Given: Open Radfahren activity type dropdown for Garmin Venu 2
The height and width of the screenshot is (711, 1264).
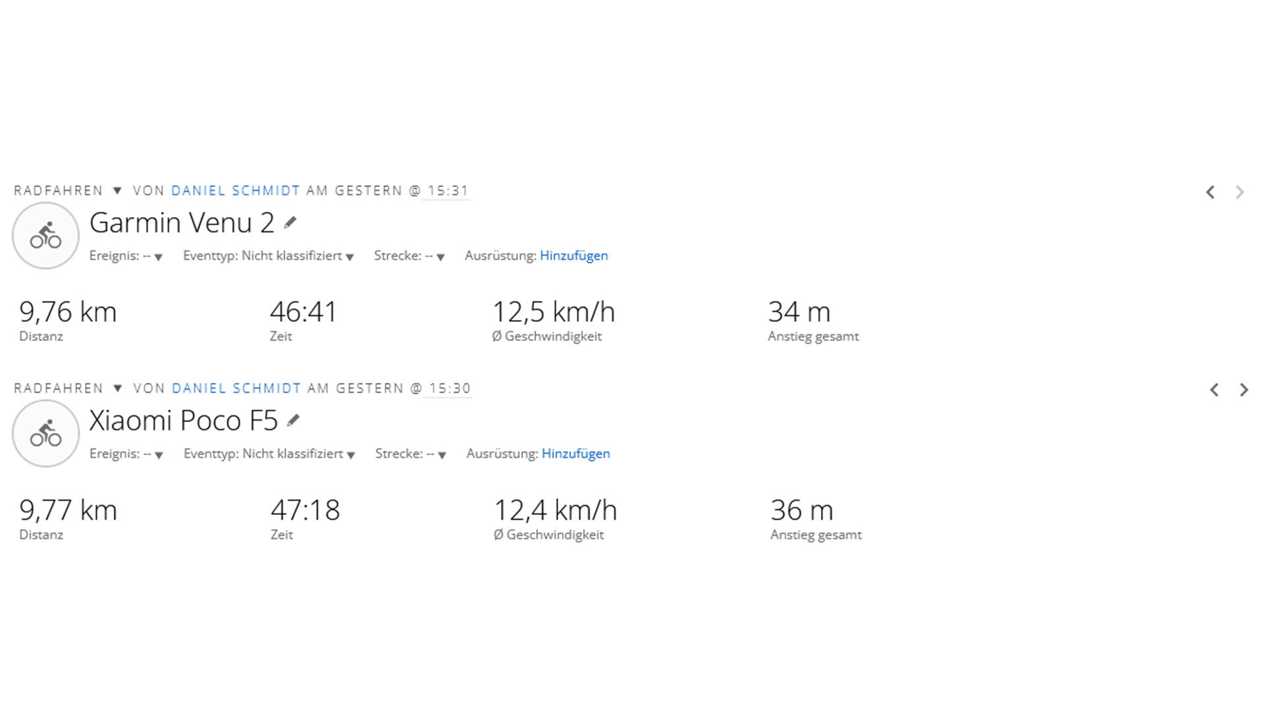Looking at the screenshot, I should click(117, 191).
